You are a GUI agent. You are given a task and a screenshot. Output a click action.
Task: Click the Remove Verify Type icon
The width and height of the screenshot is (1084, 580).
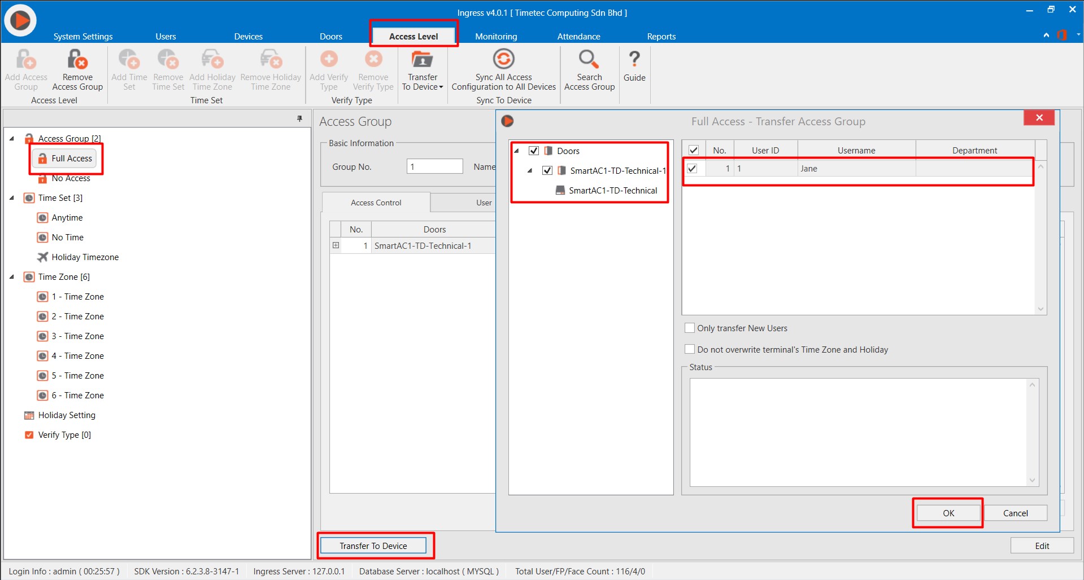pos(373,59)
